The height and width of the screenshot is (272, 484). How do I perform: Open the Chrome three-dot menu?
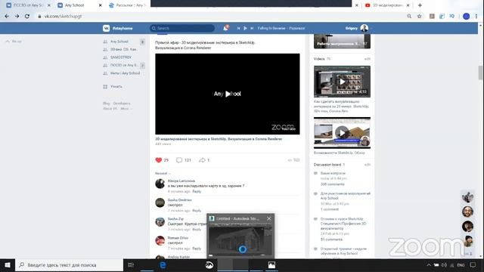pyautogui.click(x=476, y=16)
